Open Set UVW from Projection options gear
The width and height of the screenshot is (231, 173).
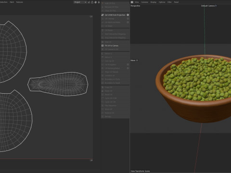(128, 15)
